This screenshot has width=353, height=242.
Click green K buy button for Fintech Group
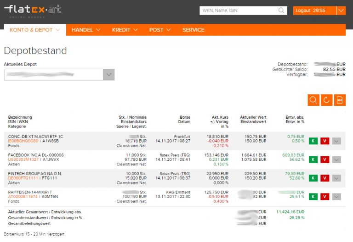click(x=313, y=178)
